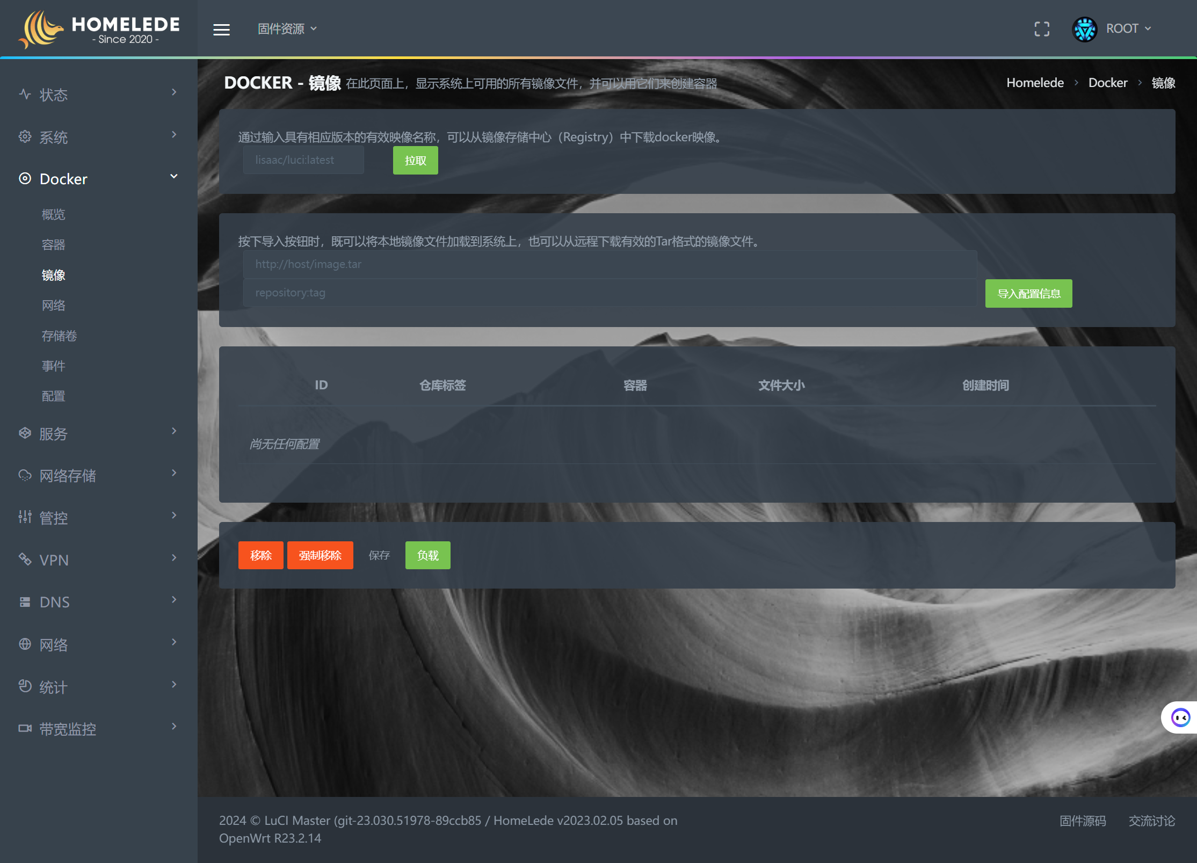Screen dimensions: 1197x863
Task: Expand the 统计 menu chevron
Action: [174, 684]
